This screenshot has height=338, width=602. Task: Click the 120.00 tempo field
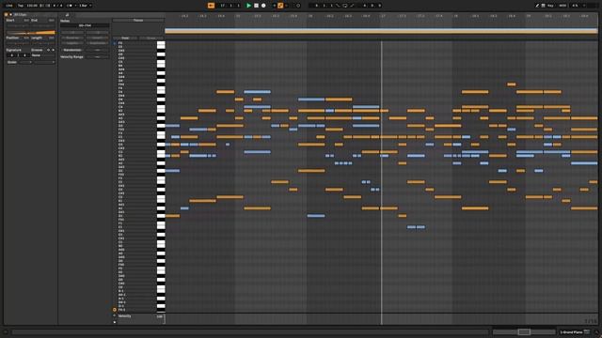[x=32, y=6]
